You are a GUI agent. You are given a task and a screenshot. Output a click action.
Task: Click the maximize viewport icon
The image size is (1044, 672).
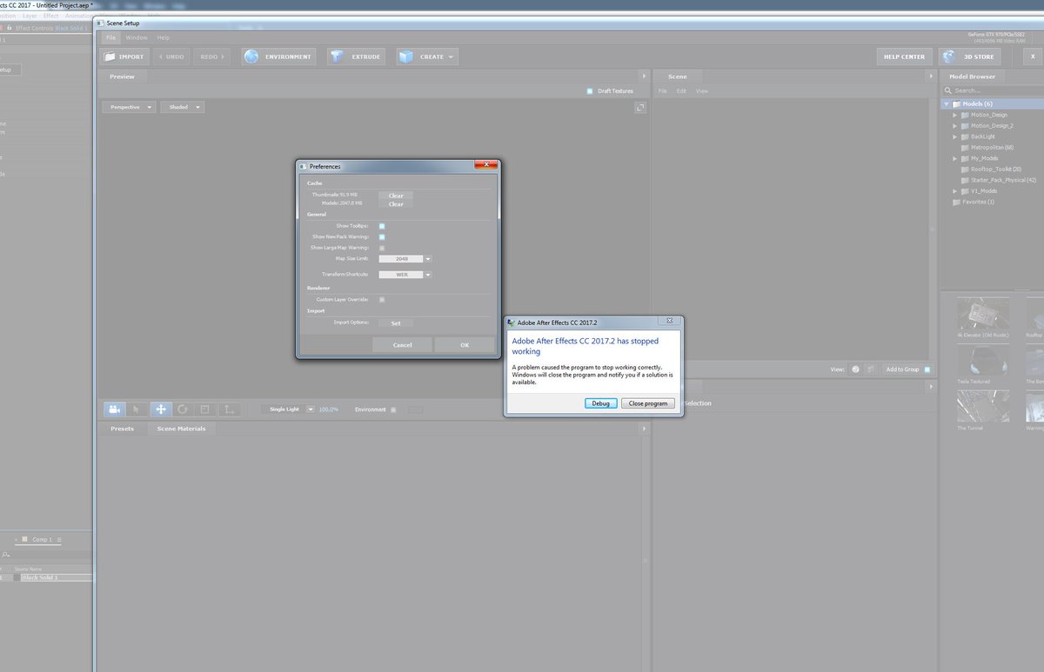pos(640,107)
